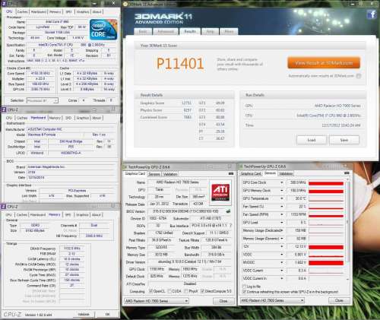The height and width of the screenshot is (320, 380).
Task: Open the Advanced tab in 3DMark 11
Action: pyautogui.click(x=166, y=31)
